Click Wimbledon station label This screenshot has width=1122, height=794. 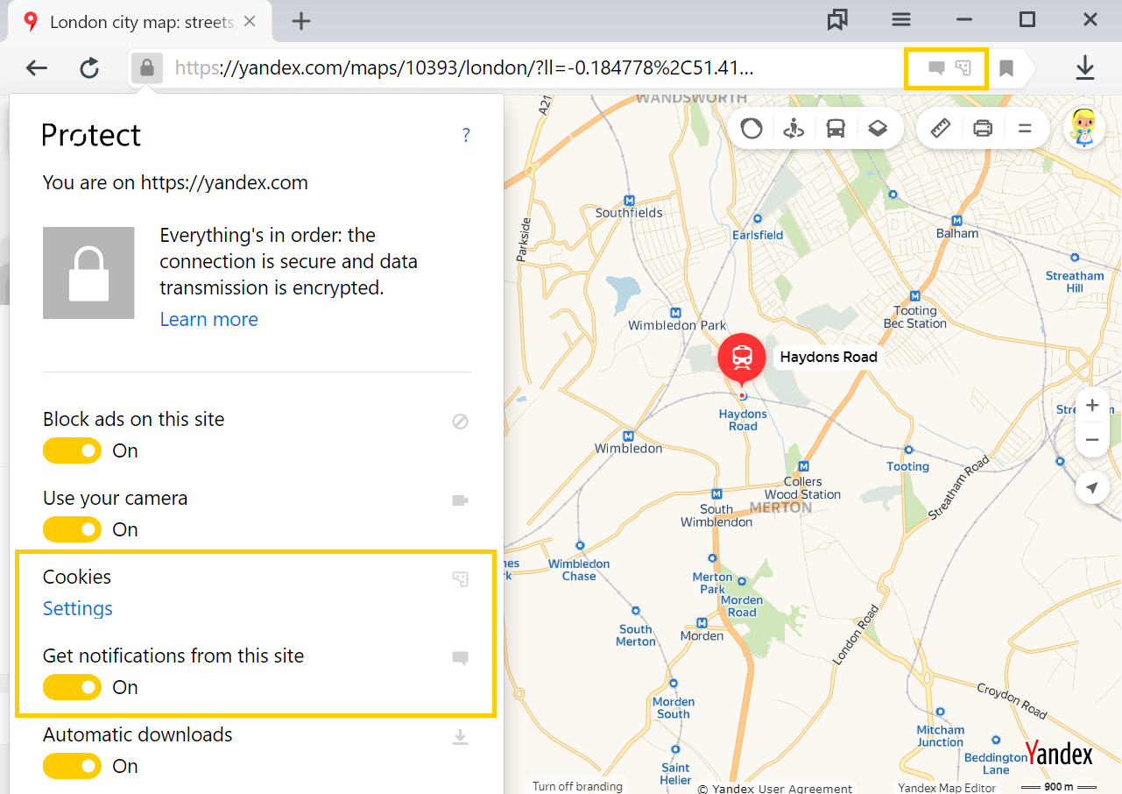(629, 449)
